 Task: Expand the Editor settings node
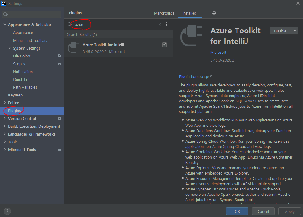click(5, 103)
